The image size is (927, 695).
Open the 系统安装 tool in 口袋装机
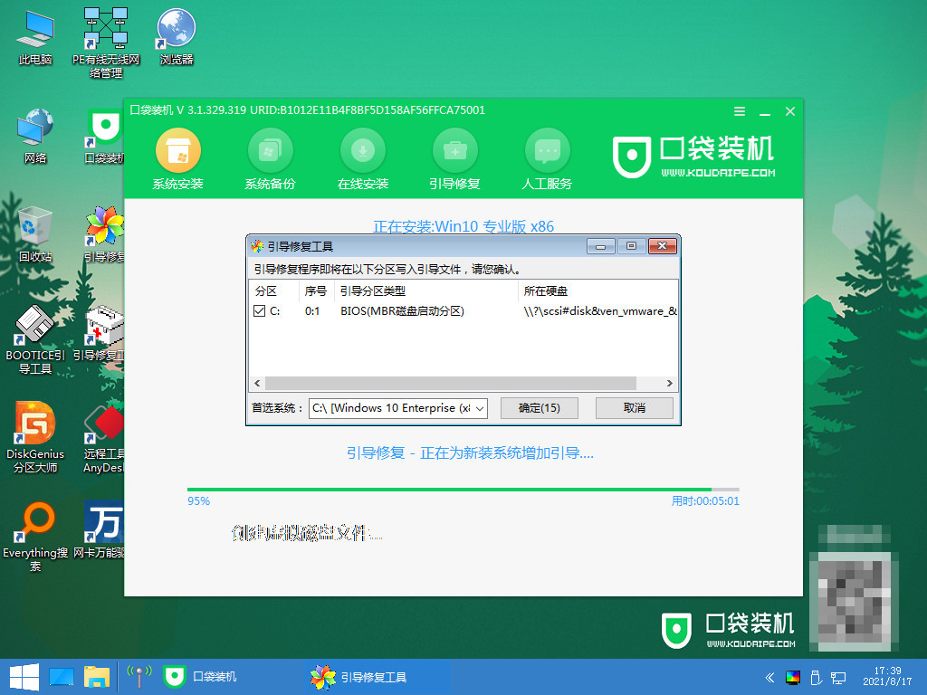pos(177,154)
